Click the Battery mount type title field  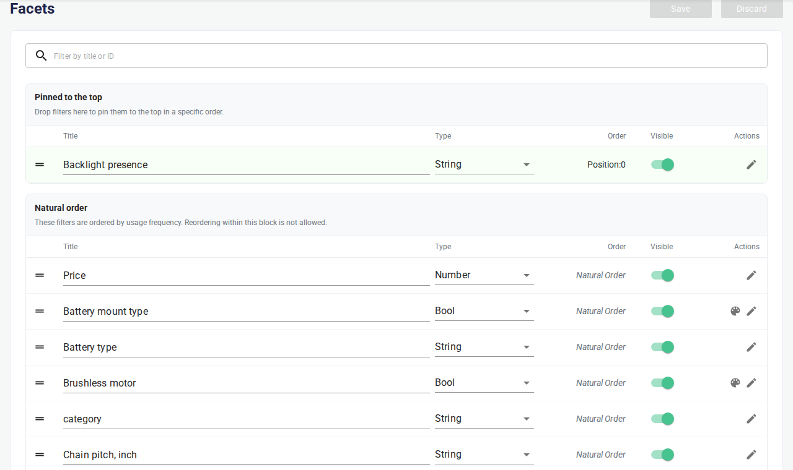tap(247, 311)
